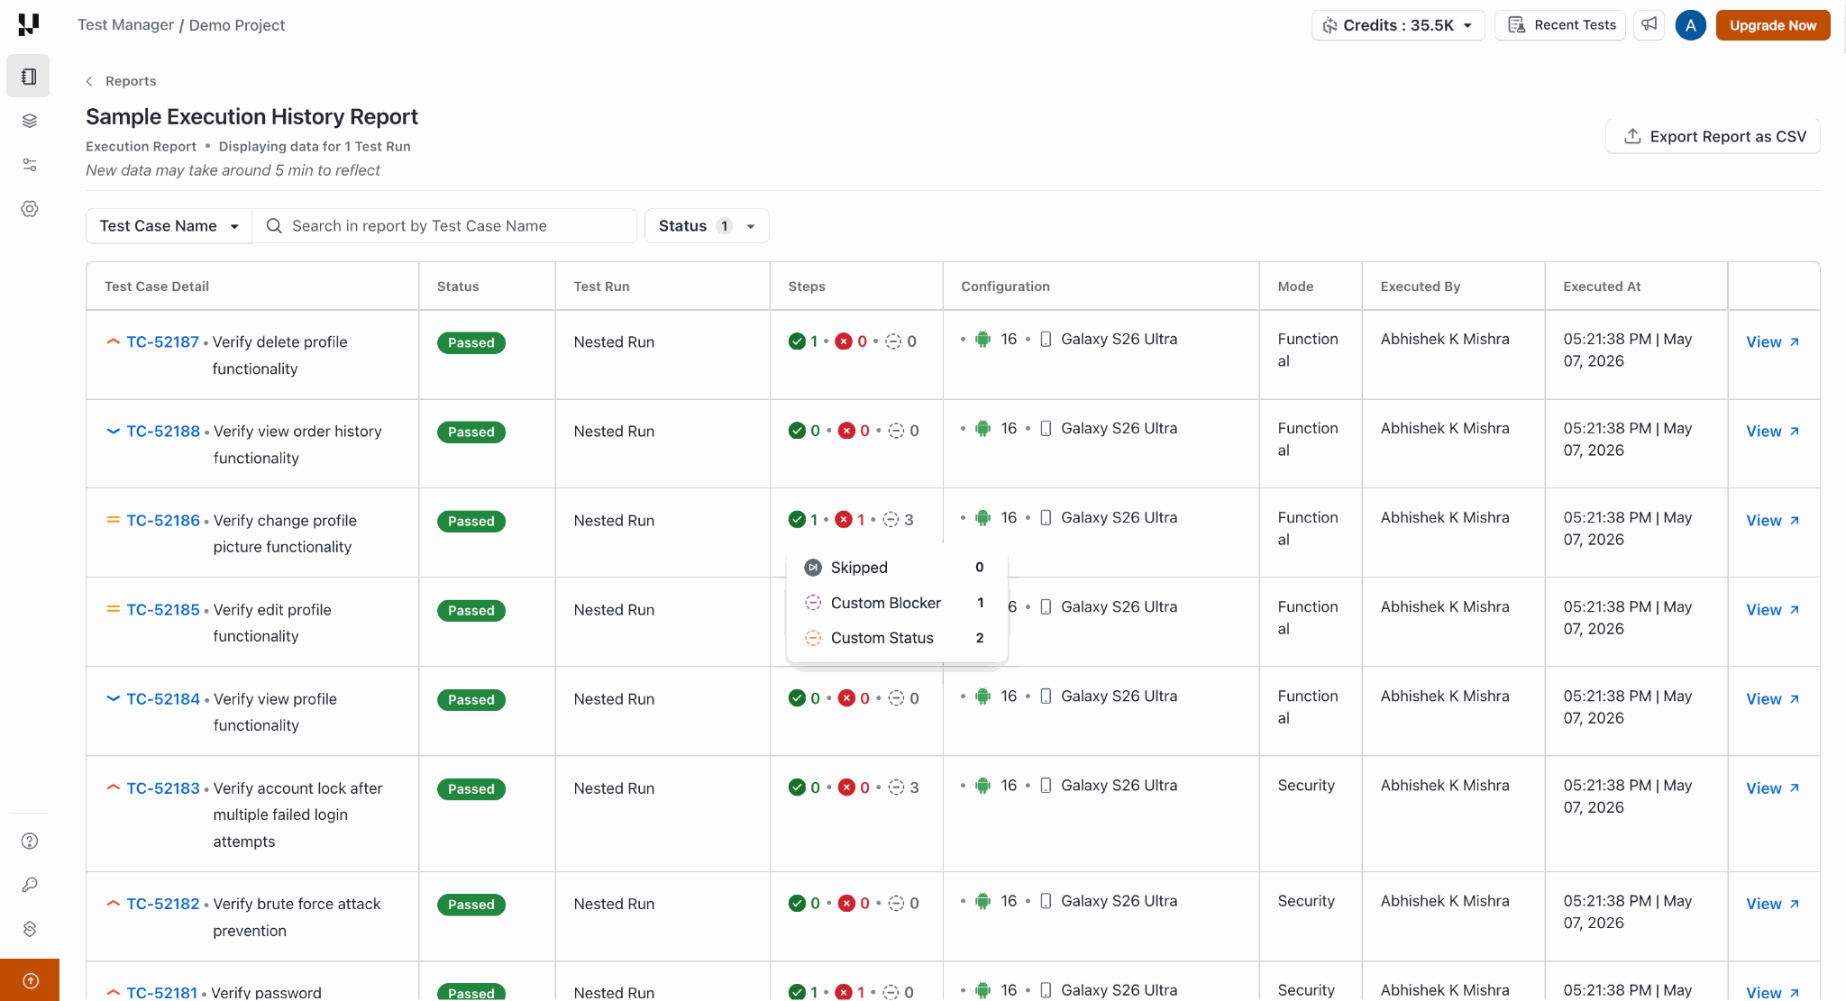Click 'Nested Run' in TC-52182 row
The width and height of the screenshot is (1846, 1001).
click(614, 903)
